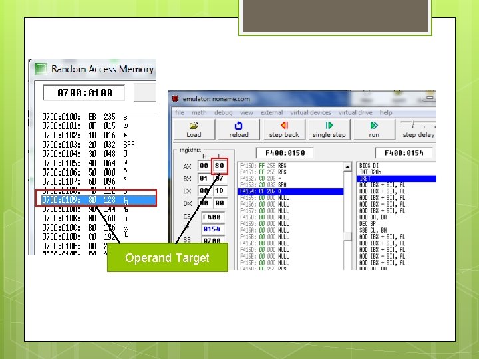Screen dimensions: 479x359
Task: Open the debug menu
Action: [223, 112]
